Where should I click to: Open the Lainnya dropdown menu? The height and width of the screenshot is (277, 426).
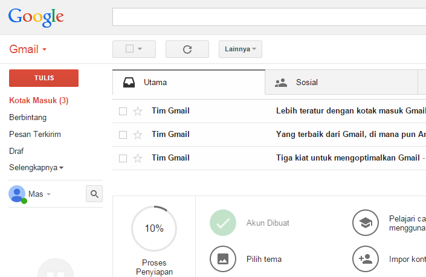[240, 49]
